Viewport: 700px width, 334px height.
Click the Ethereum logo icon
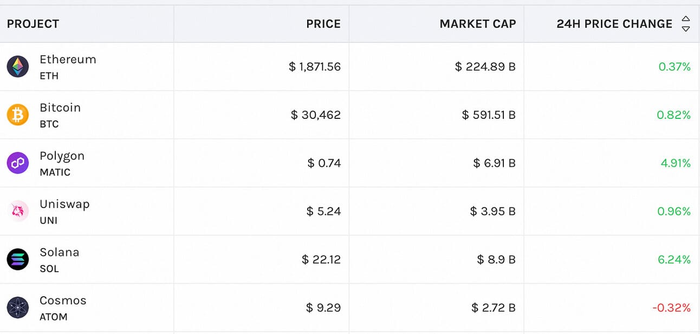17,67
